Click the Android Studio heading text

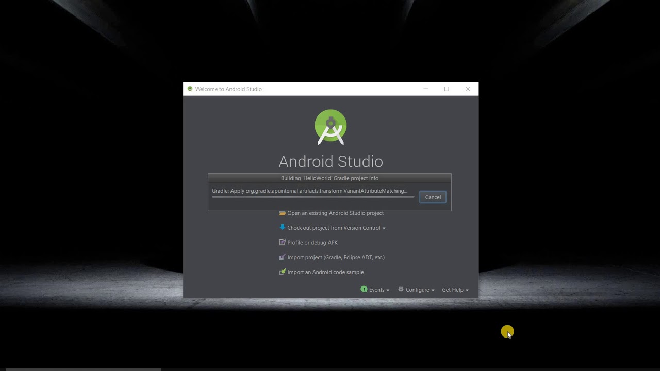coord(331,161)
